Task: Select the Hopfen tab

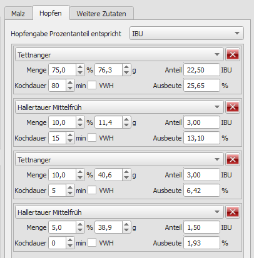Action: click(x=51, y=13)
